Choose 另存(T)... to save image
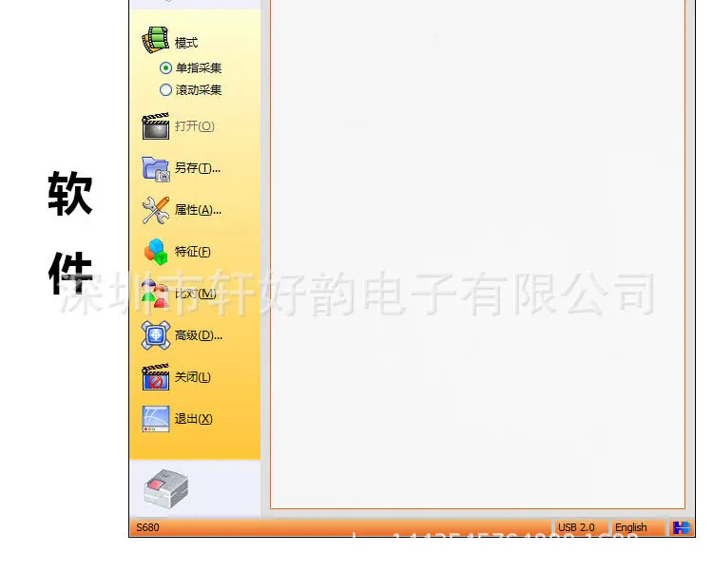 [198, 168]
